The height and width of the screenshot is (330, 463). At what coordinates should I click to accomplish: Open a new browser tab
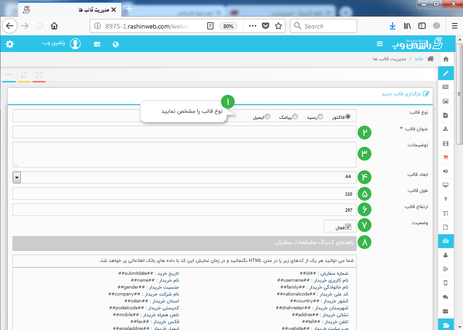tap(129, 9)
